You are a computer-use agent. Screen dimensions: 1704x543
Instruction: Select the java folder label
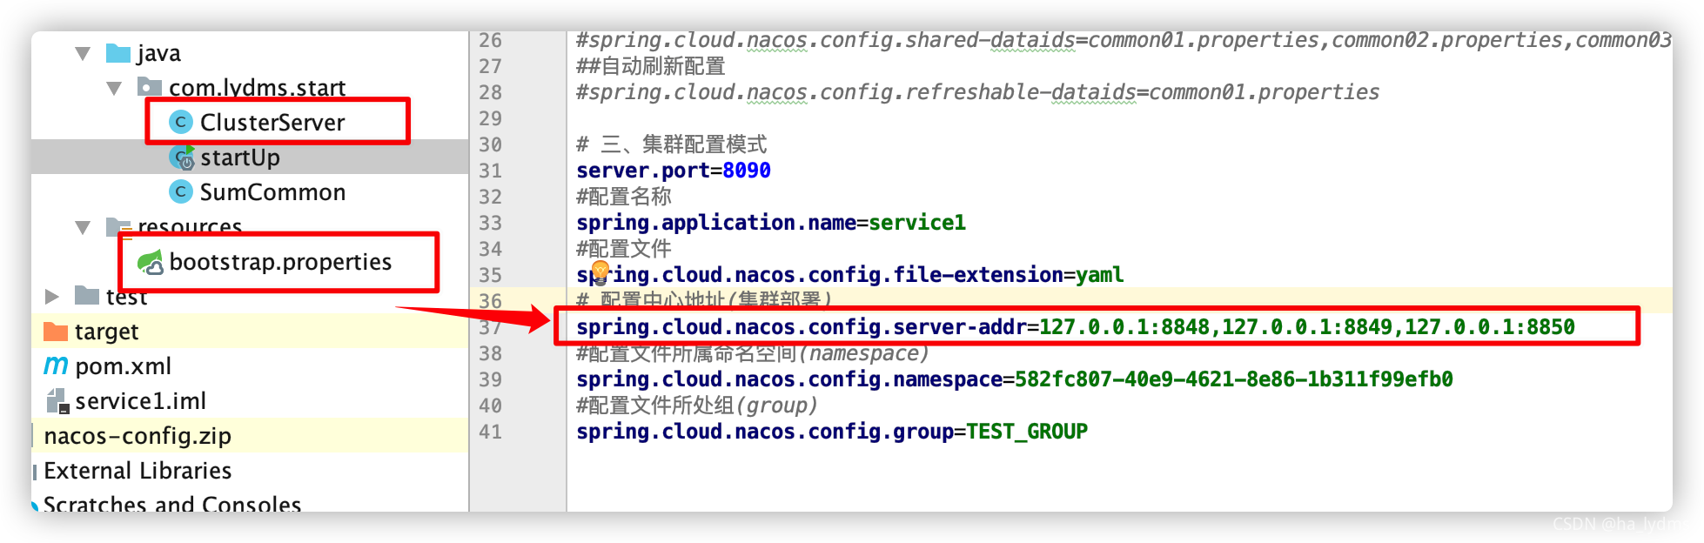pos(158,53)
